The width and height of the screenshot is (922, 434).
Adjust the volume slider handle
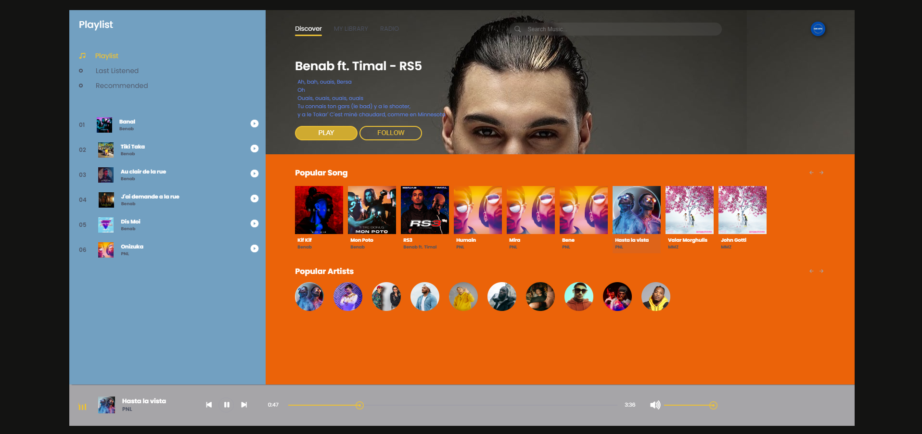click(713, 405)
